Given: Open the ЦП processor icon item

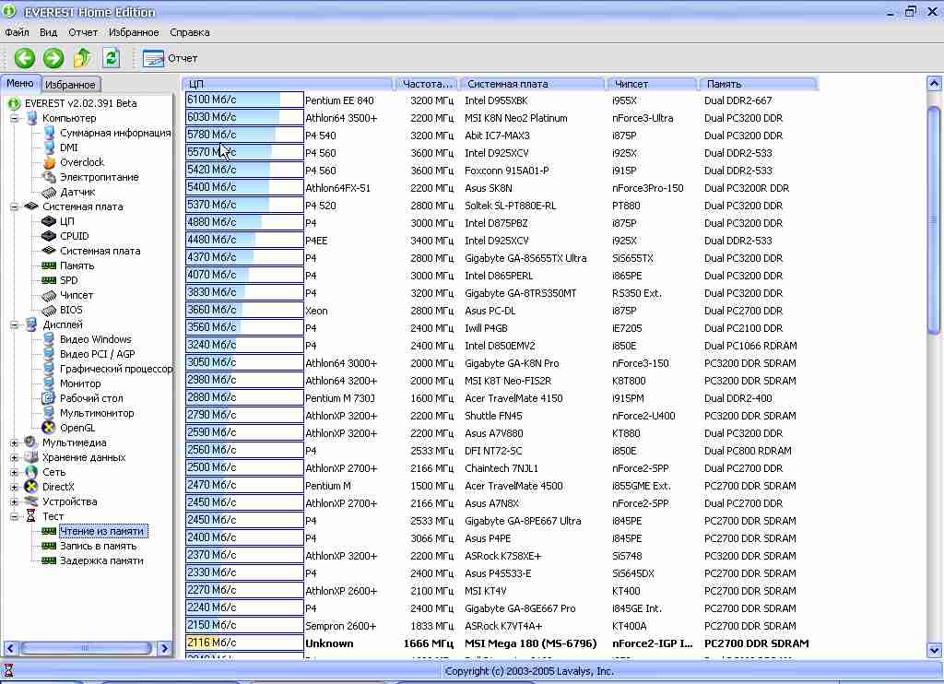Looking at the screenshot, I should [x=66, y=221].
